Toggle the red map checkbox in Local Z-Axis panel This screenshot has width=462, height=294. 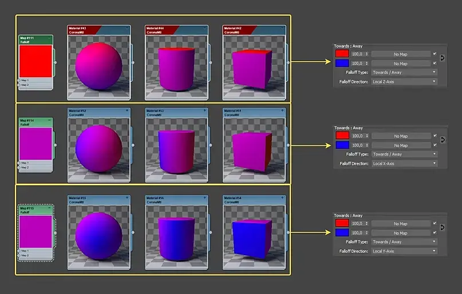435,54
